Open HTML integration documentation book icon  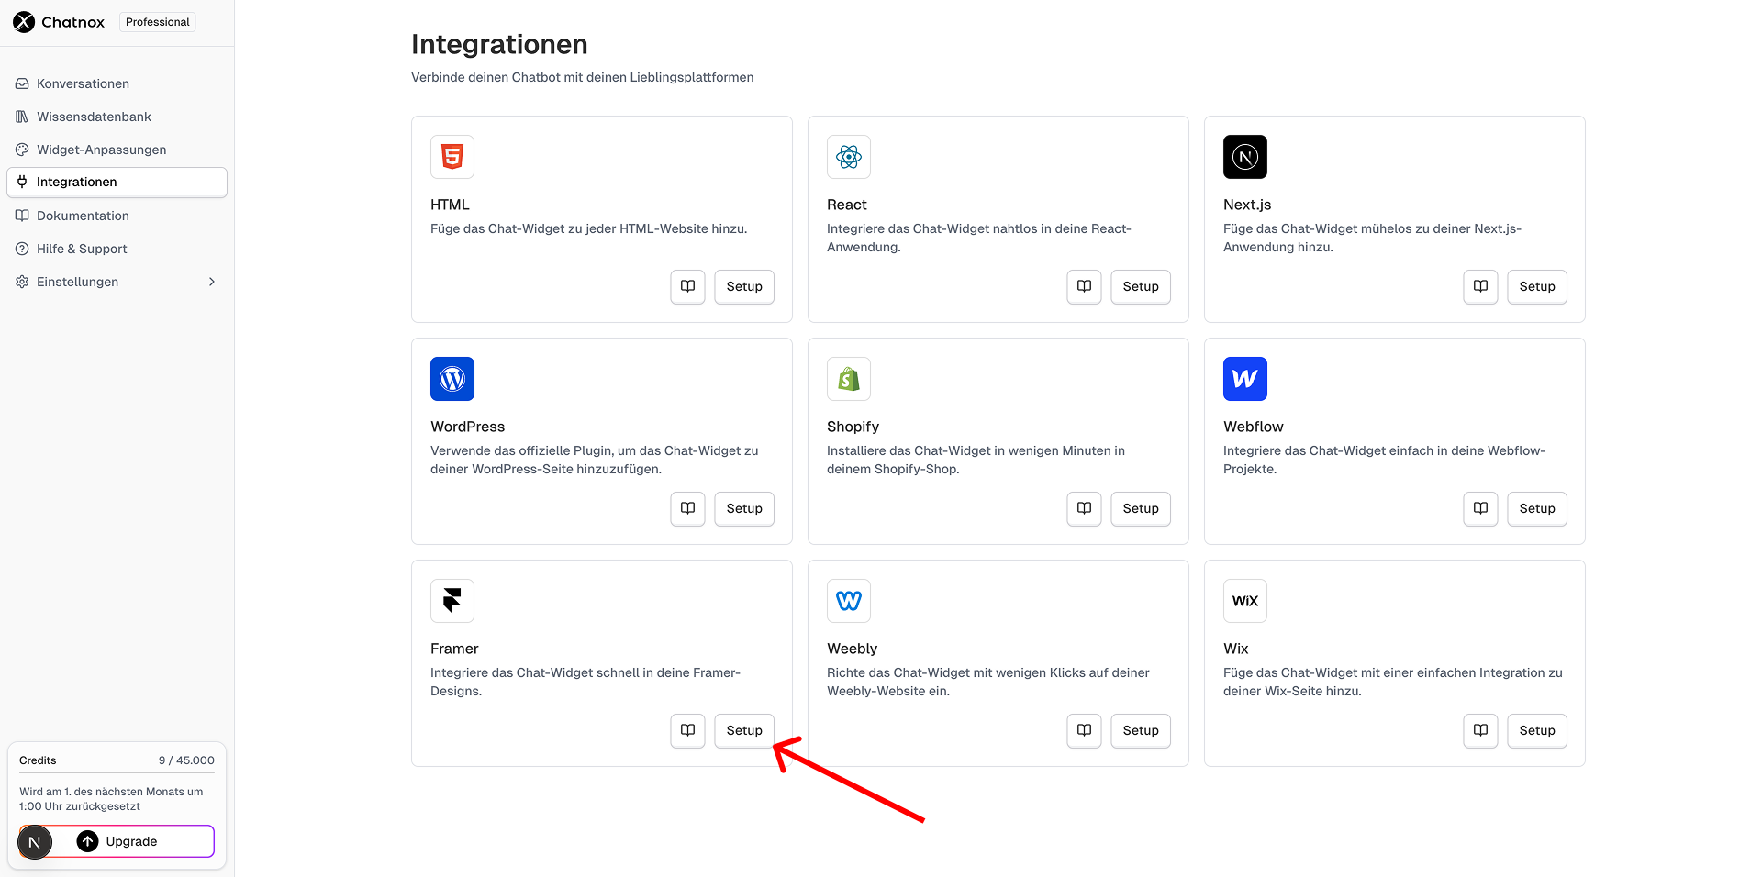(x=687, y=286)
